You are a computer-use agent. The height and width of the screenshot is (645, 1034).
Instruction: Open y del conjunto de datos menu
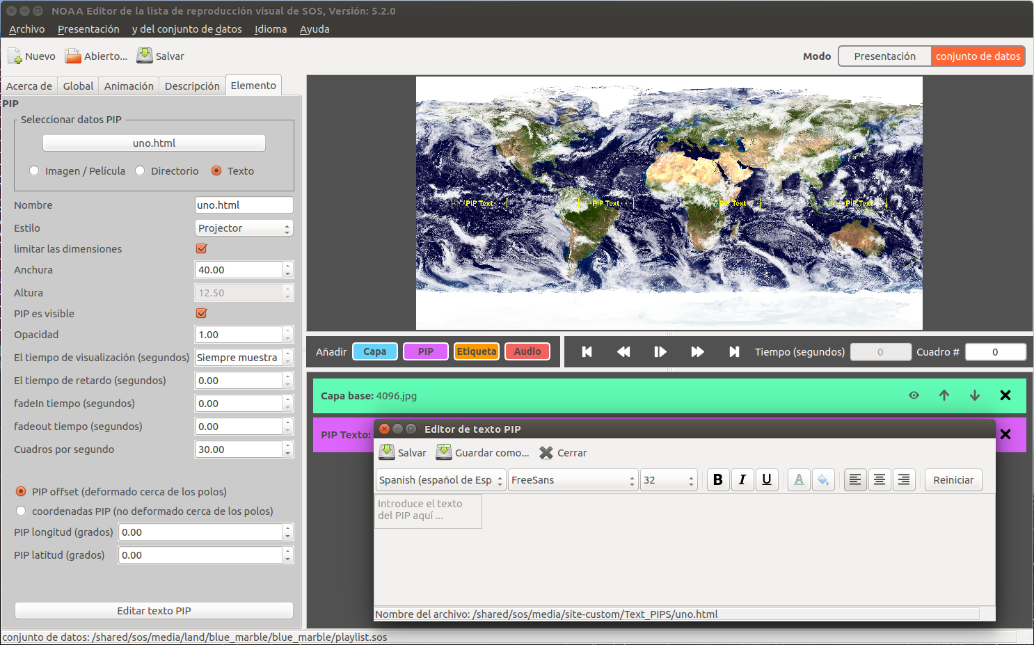187,29
